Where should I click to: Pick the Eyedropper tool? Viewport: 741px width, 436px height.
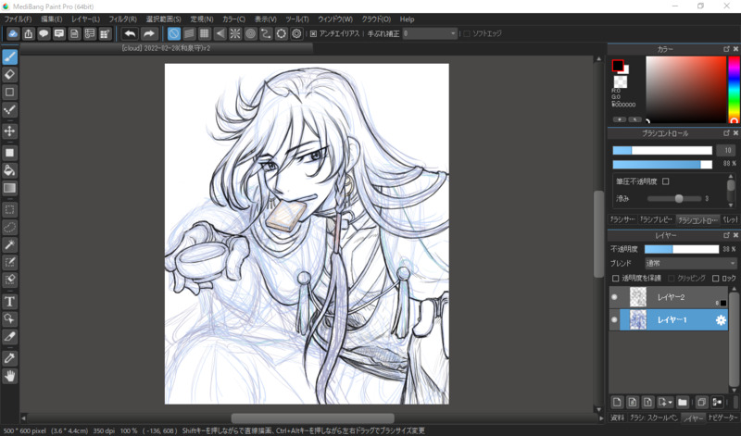(9, 358)
